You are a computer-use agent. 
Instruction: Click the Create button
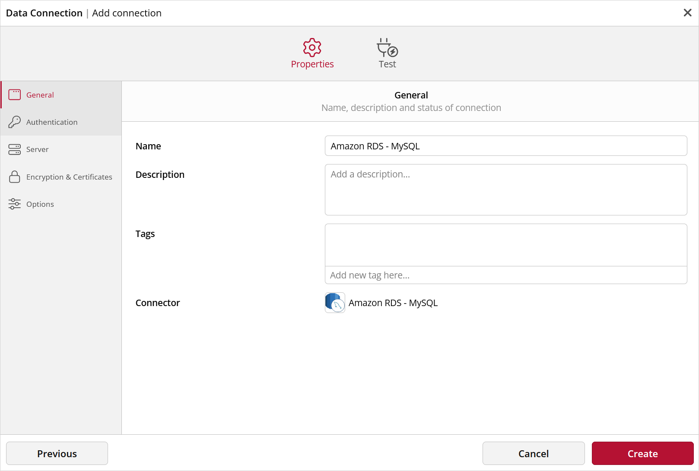click(x=642, y=453)
